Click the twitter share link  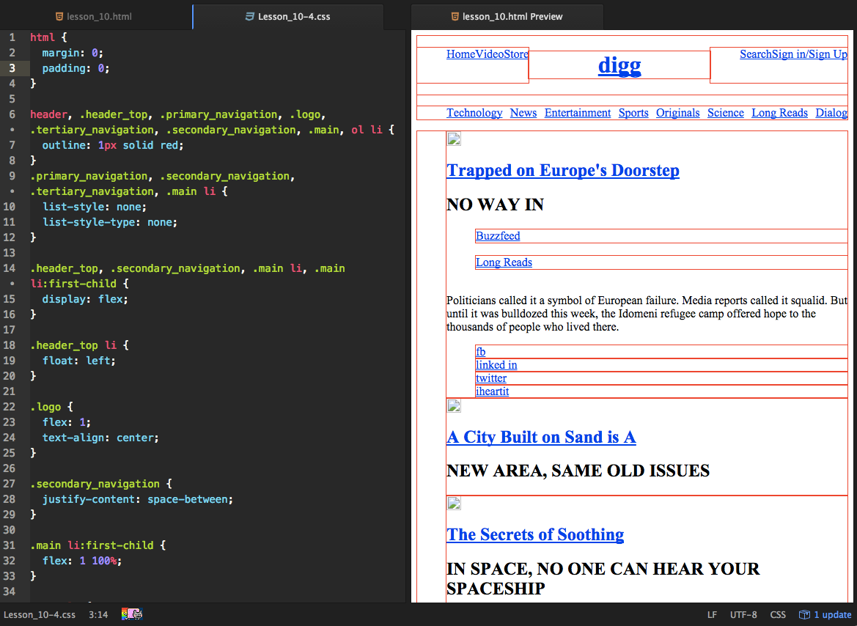(490, 378)
